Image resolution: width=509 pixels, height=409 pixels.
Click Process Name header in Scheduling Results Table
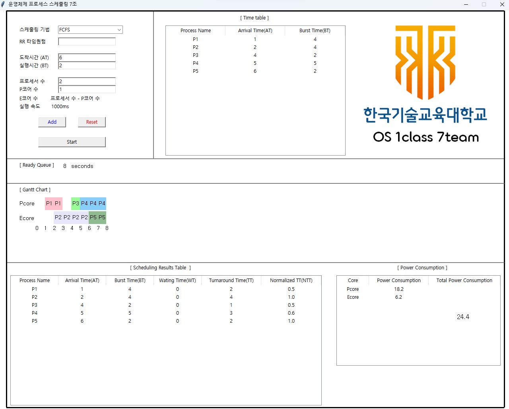point(35,280)
